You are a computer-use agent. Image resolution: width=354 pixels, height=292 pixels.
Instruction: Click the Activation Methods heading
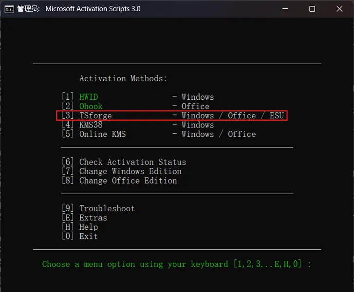tap(123, 78)
